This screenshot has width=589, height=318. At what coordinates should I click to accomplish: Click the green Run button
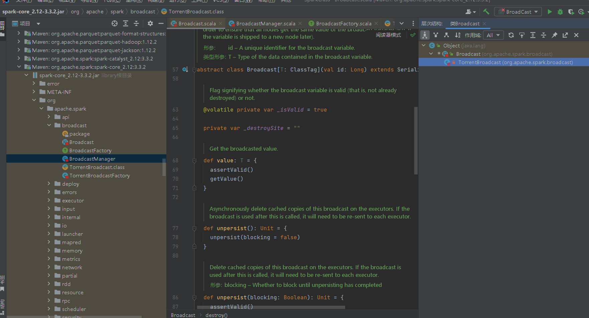click(550, 12)
